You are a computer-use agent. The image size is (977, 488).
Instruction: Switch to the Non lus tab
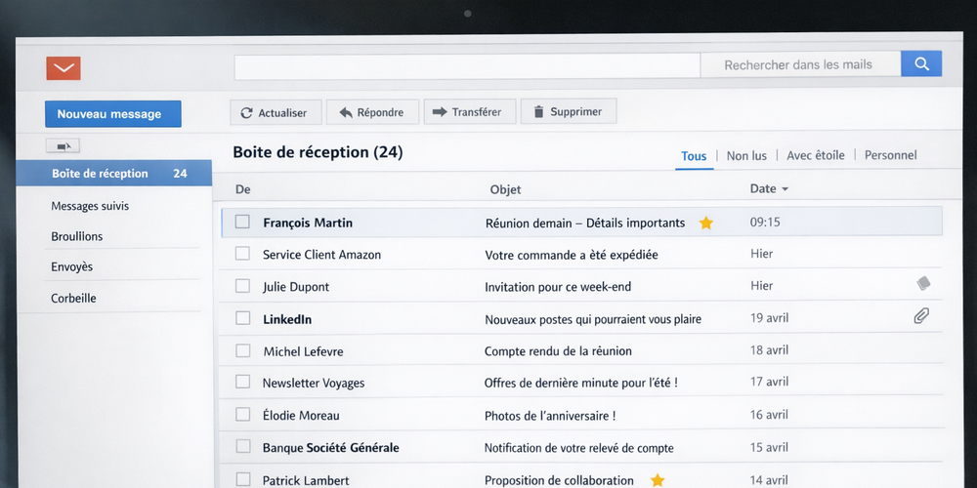click(746, 155)
